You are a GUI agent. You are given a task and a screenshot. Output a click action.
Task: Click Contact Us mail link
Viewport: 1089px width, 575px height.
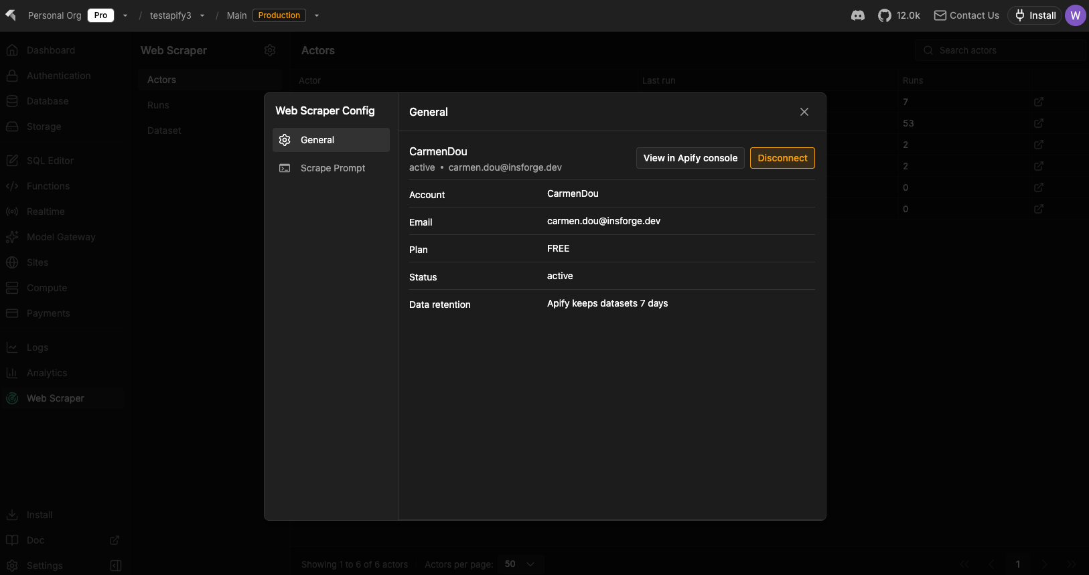(966, 15)
